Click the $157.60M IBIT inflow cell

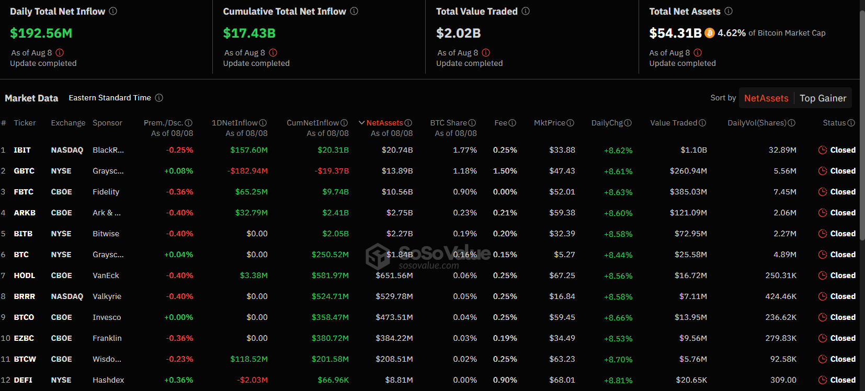[x=249, y=150]
